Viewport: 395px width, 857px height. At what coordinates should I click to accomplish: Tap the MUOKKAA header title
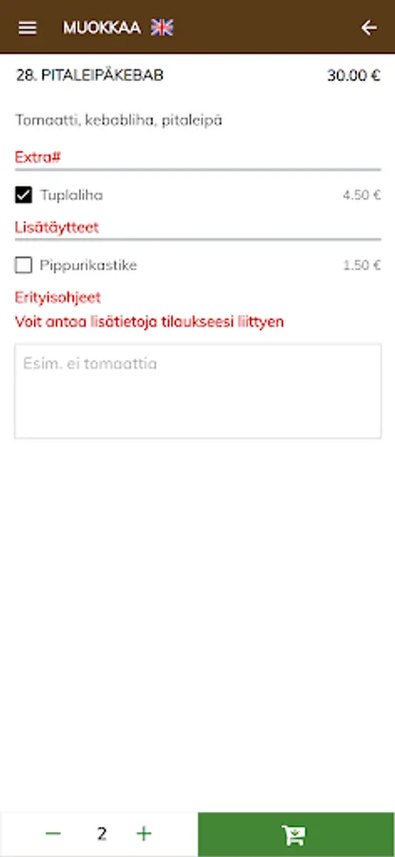pyautogui.click(x=102, y=28)
